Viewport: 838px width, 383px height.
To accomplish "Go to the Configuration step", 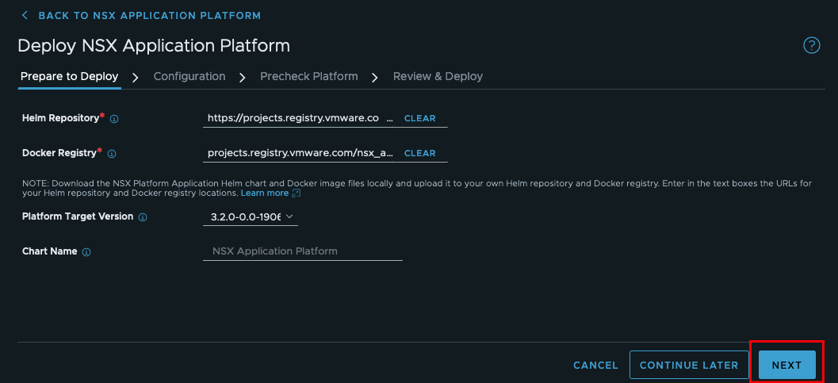I will point(189,76).
